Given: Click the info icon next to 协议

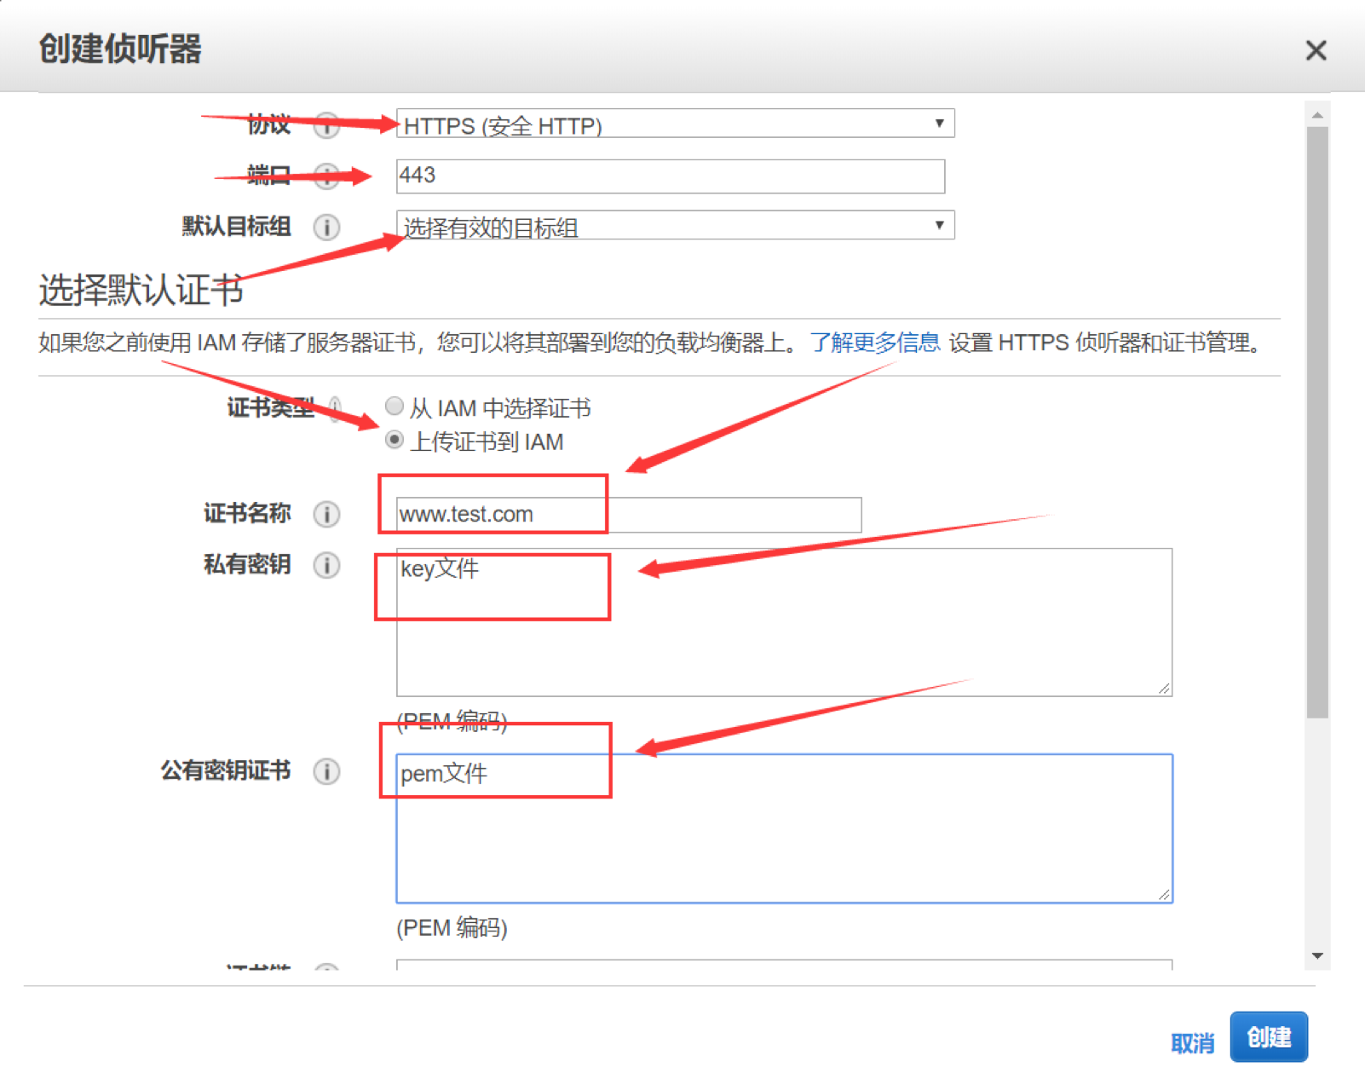Looking at the screenshot, I should tap(327, 125).
